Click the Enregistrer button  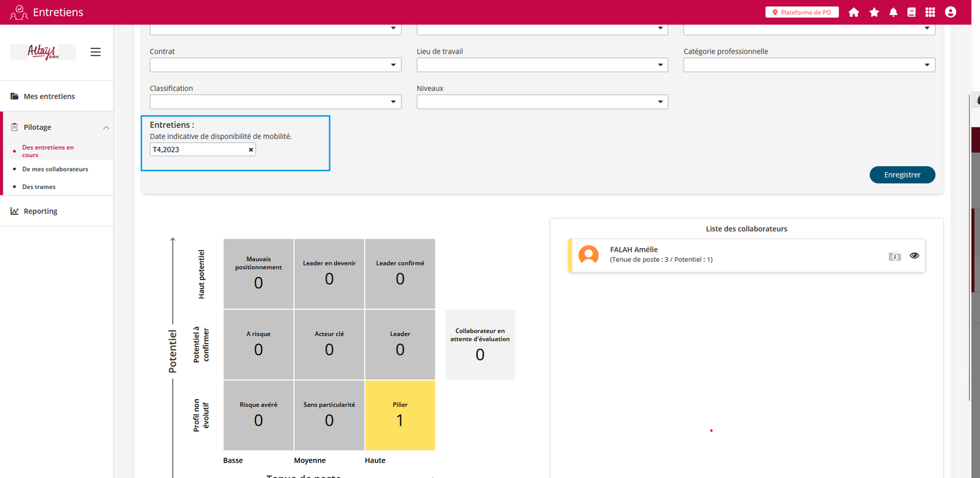click(x=902, y=175)
